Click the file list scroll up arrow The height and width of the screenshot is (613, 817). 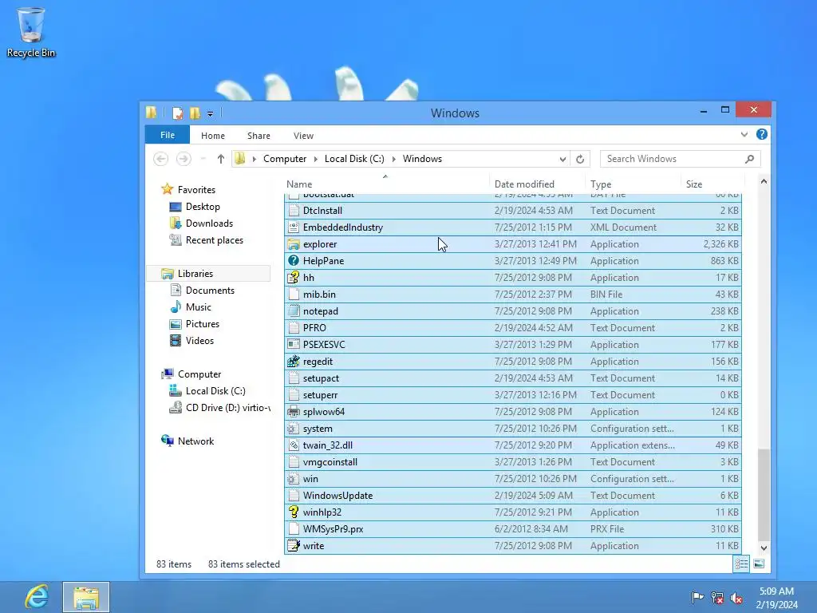(764, 181)
